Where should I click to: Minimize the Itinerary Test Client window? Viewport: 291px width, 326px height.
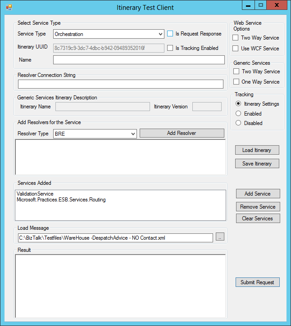point(248,5)
